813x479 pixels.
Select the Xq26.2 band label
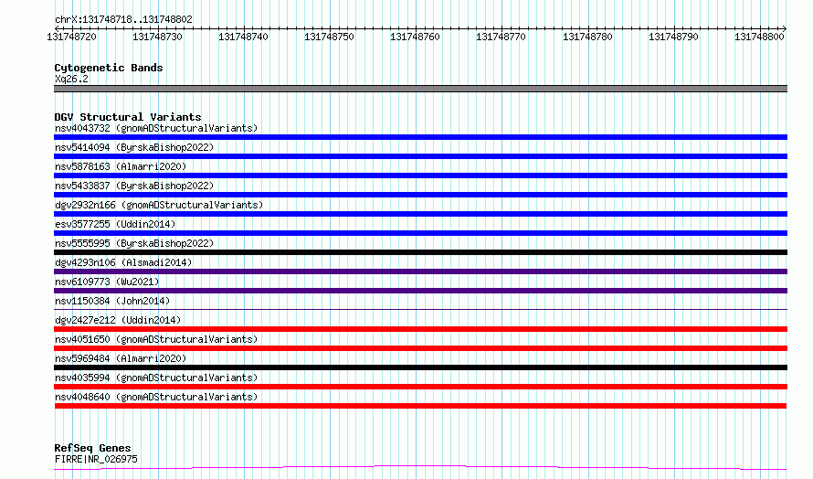point(71,79)
